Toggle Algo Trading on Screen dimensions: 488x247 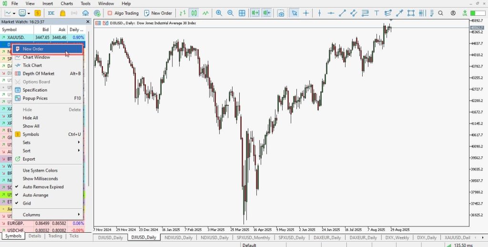tap(123, 13)
